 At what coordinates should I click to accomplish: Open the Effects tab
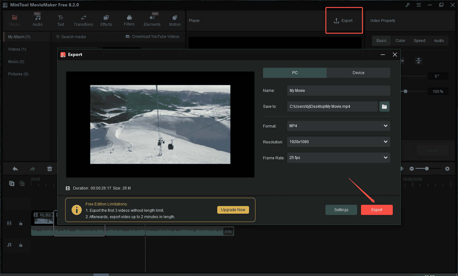click(106, 21)
